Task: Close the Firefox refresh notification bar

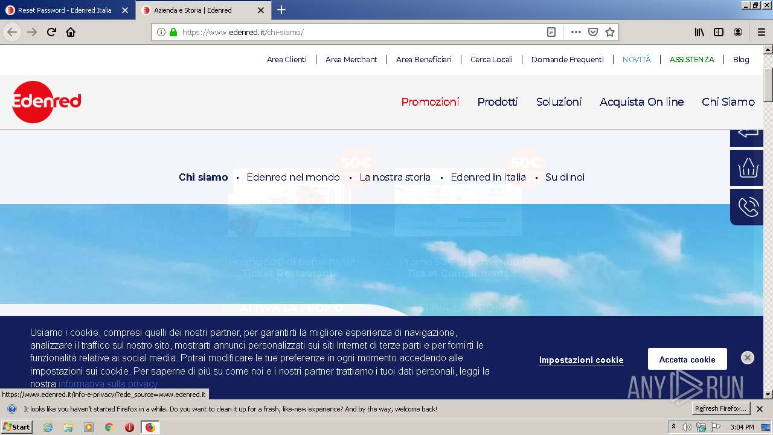Action: (760, 409)
